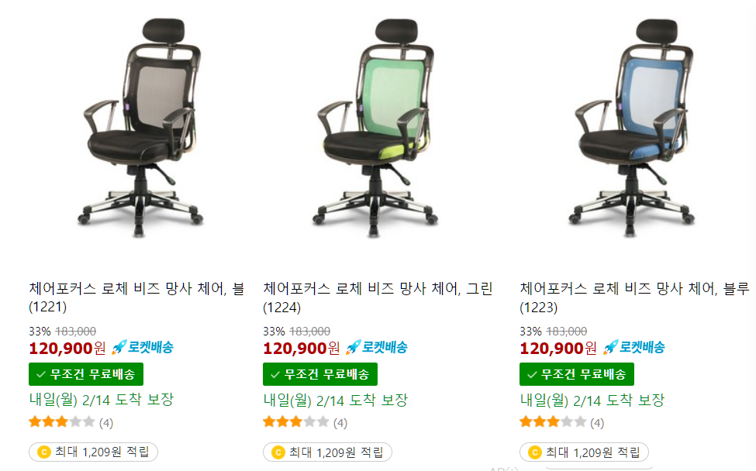Click the review count (4) for the blue chair
Viewport: 756px width, 471px height.
pyautogui.click(x=597, y=423)
